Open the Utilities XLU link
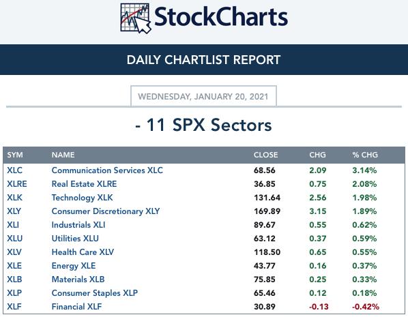Image resolution: width=408 pixels, height=317 pixels. 75,239
